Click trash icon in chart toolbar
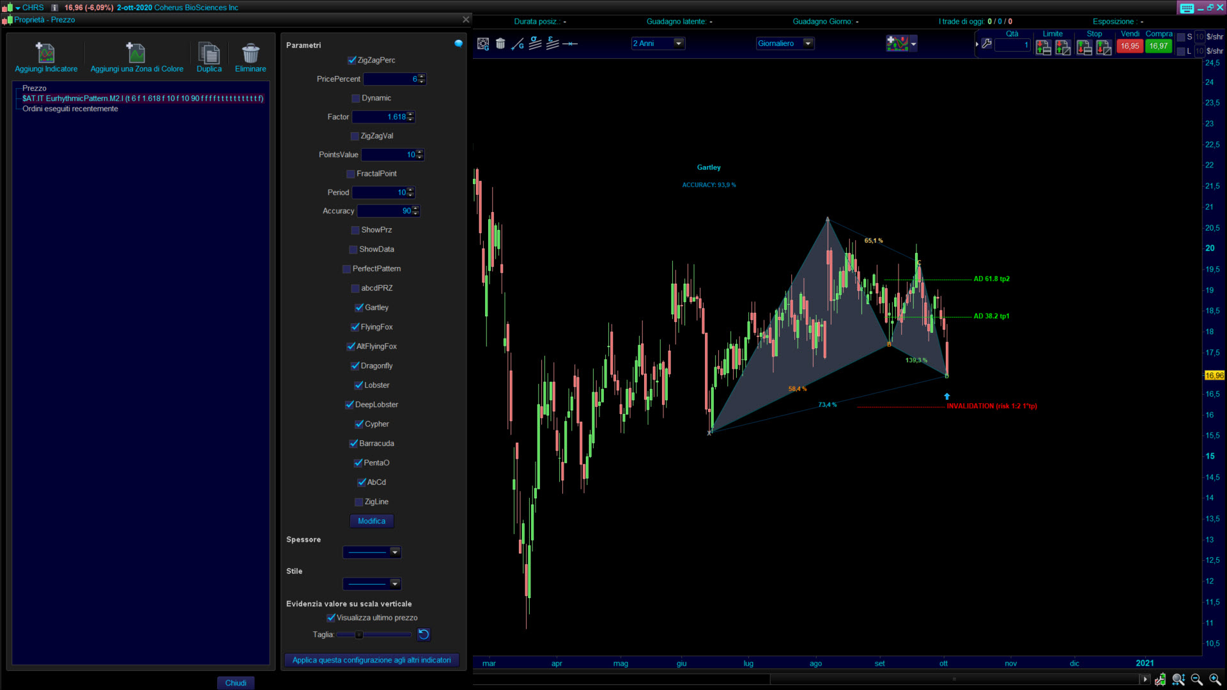The image size is (1227, 690). click(500, 43)
